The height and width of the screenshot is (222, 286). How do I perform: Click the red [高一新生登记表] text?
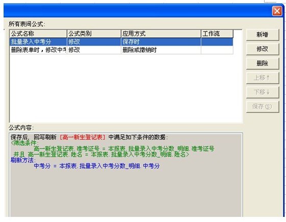(83, 137)
